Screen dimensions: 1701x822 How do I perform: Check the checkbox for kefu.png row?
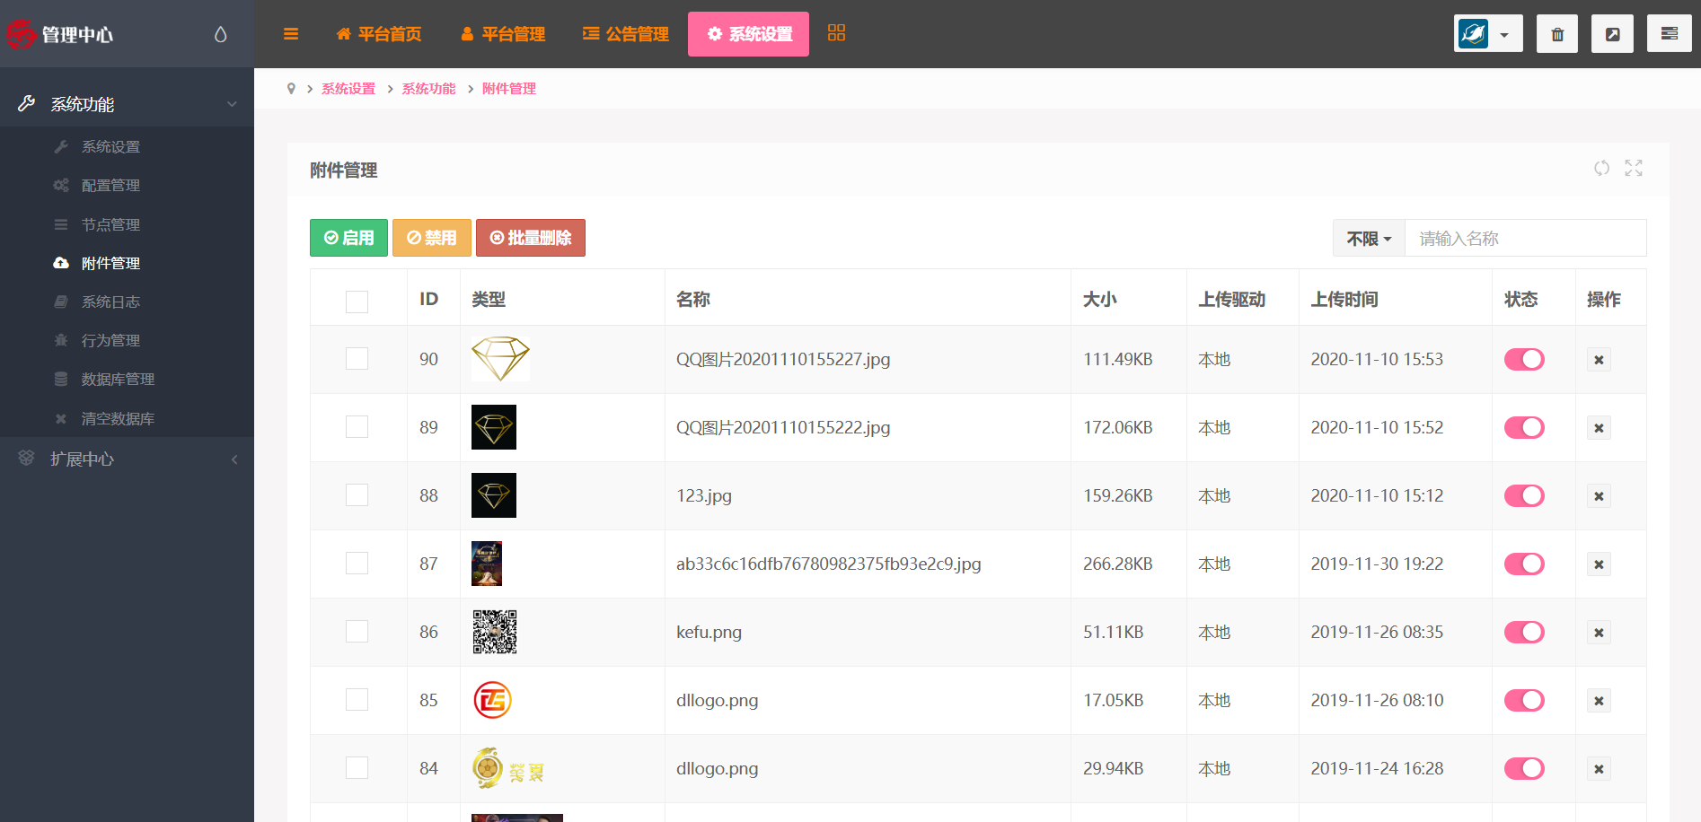click(357, 632)
